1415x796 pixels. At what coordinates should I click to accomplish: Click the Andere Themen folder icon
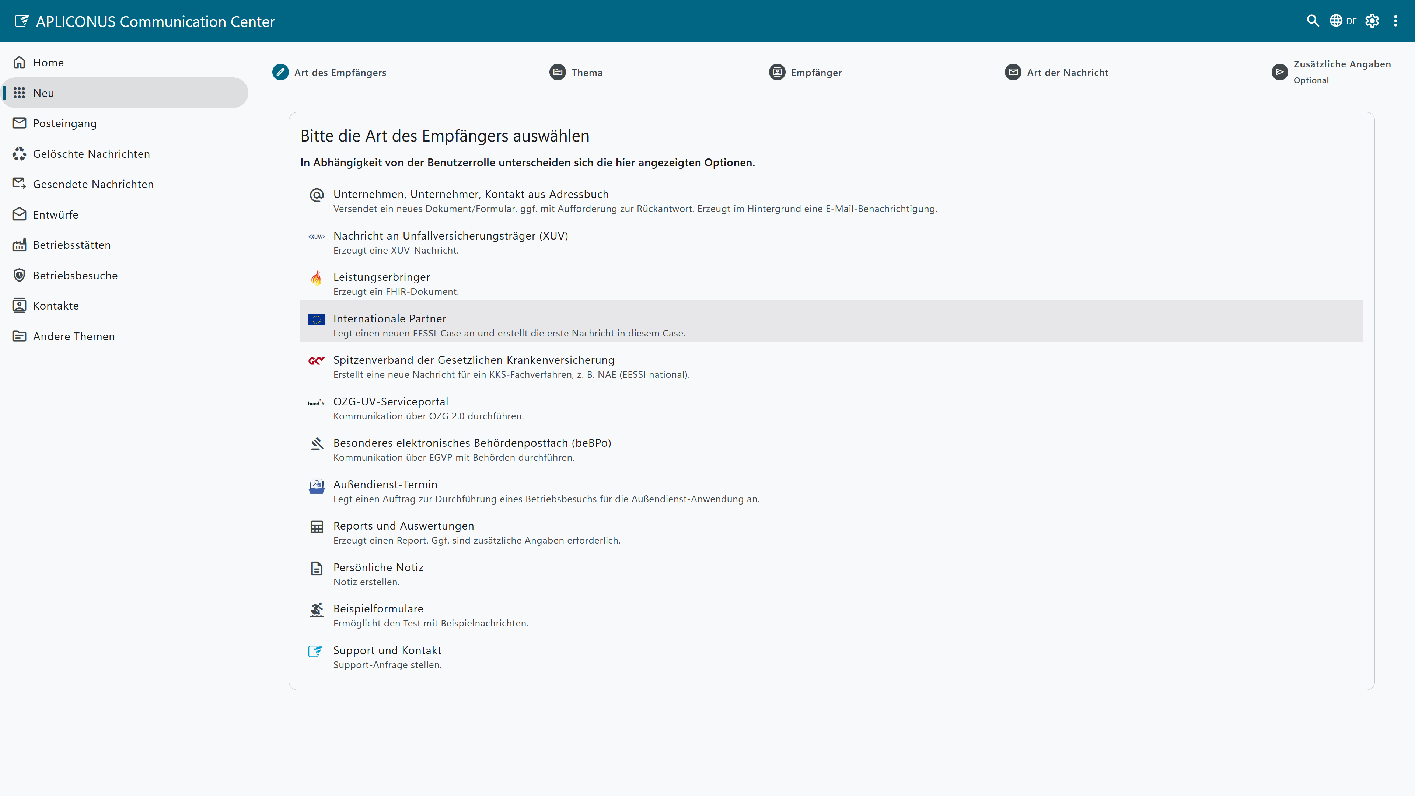19,336
